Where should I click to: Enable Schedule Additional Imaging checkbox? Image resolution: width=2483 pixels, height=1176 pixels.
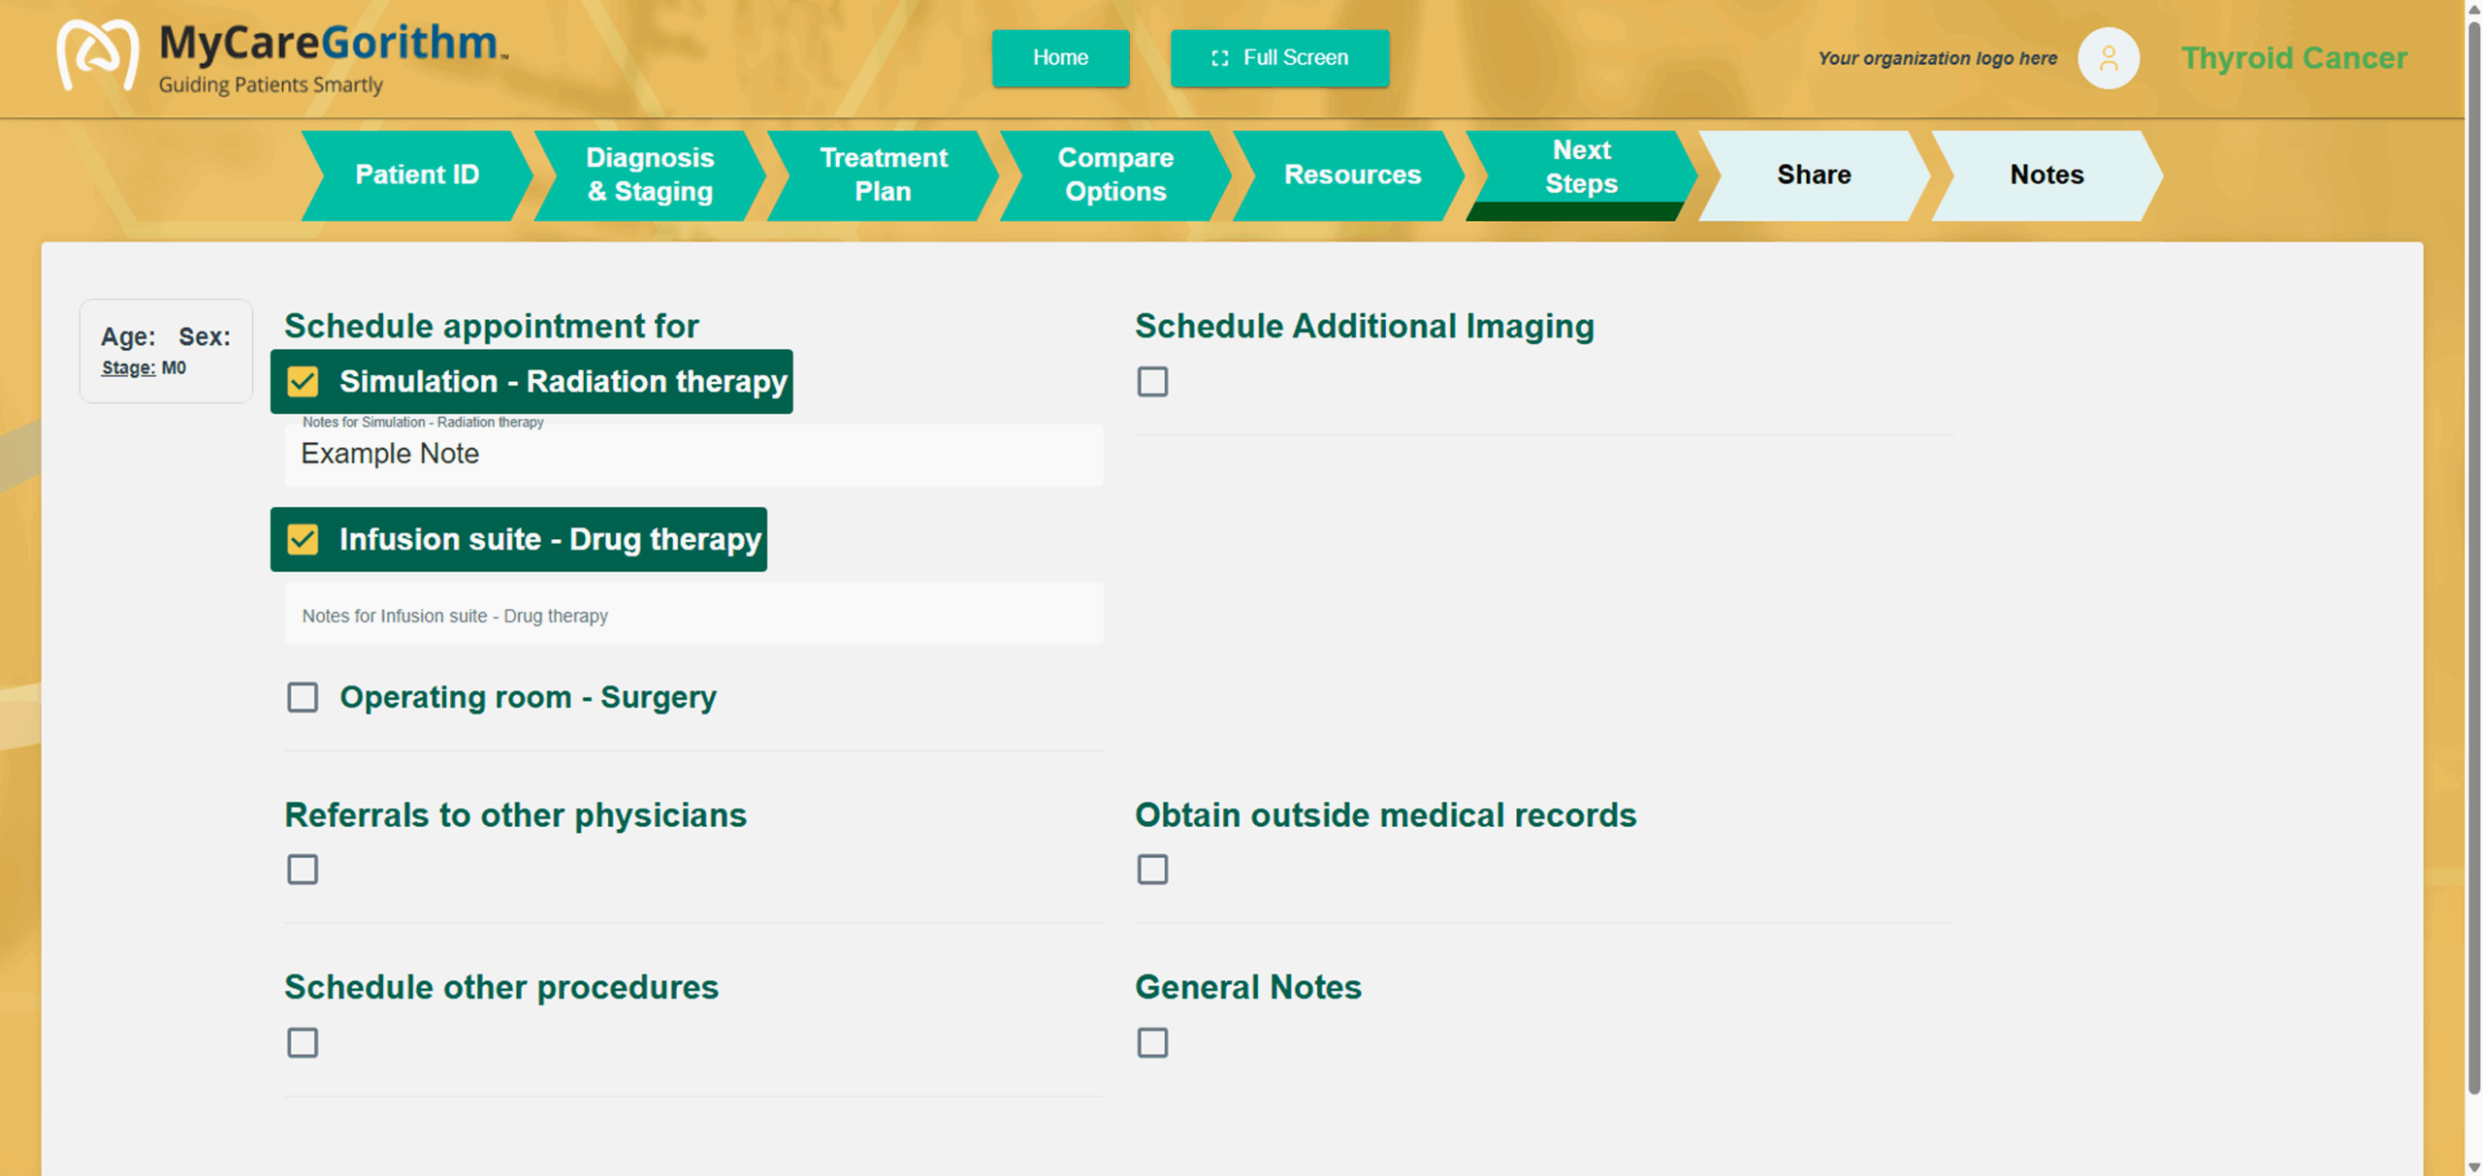point(1152,382)
